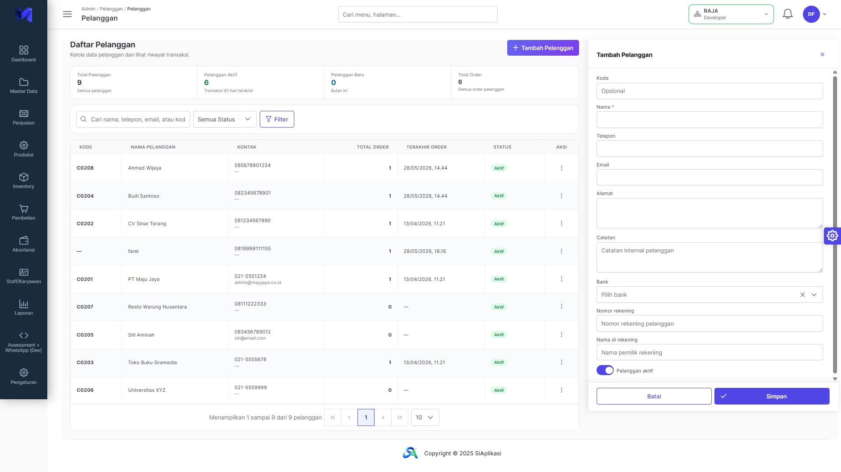Click Simpan to save customer
The width and height of the screenshot is (841, 472).
tap(772, 396)
